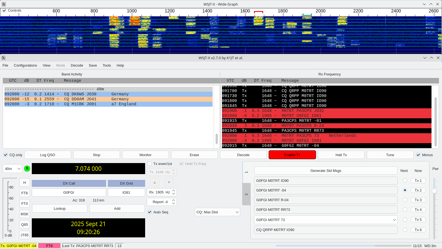Screen dimensions: 442x249
Task: Click the Tx 1 Now button
Action: (418, 180)
